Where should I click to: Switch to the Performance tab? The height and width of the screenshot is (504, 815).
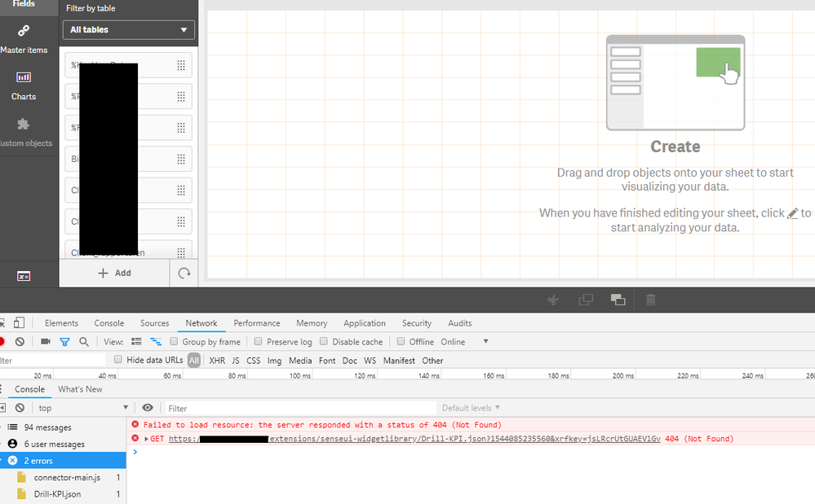tap(257, 323)
